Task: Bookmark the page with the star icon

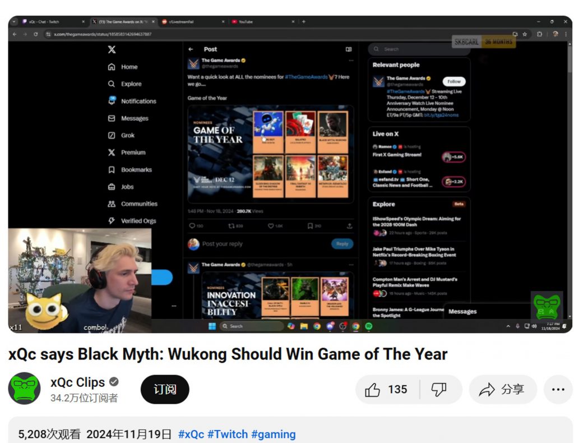Action: pyautogui.click(x=525, y=34)
